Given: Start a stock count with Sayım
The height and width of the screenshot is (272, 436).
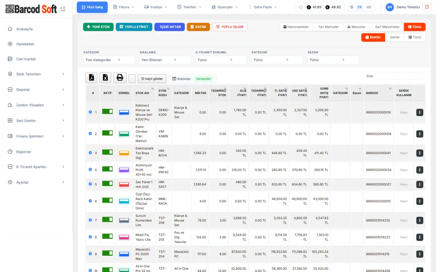Looking at the screenshot, I should tap(198, 27).
